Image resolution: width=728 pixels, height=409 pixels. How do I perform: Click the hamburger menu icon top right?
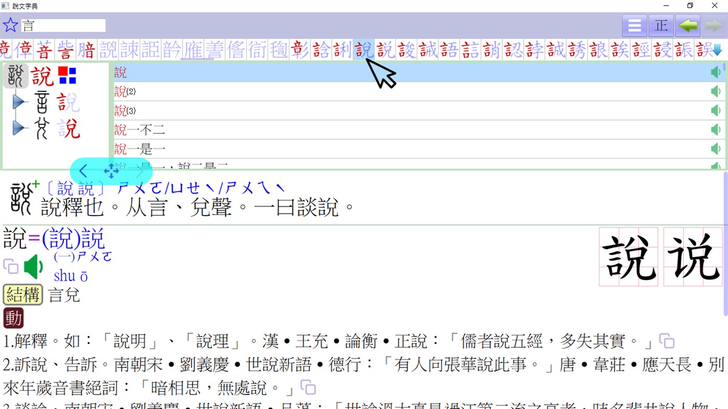click(x=634, y=25)
